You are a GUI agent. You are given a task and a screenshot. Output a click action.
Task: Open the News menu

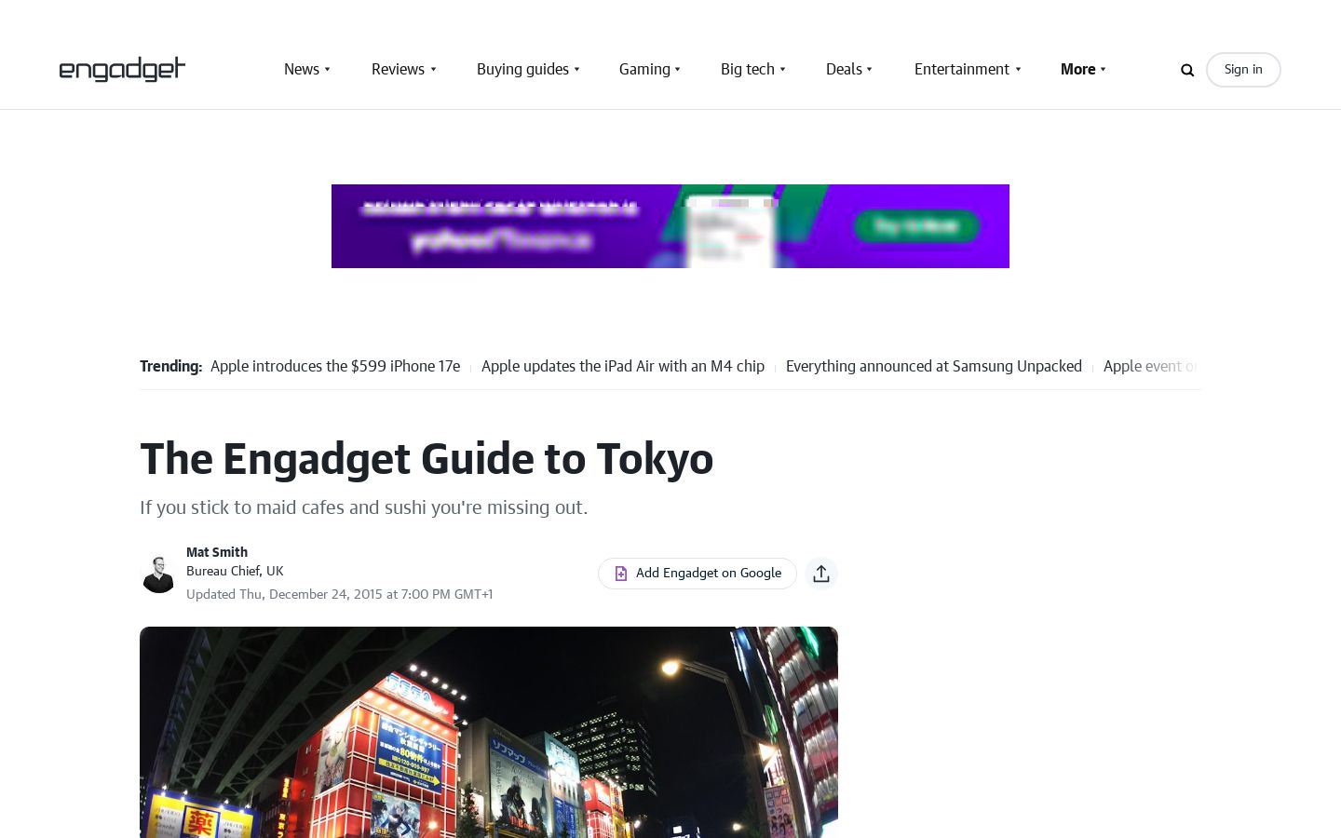pyautogui.click(x=302, y=69)
